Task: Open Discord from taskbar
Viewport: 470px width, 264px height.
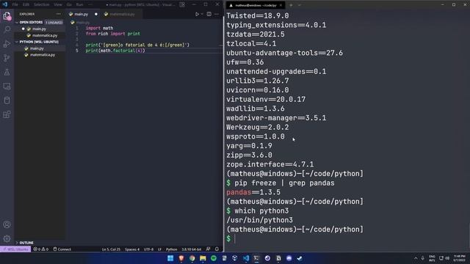Action: pyautogui.click(x=289, y=258)
